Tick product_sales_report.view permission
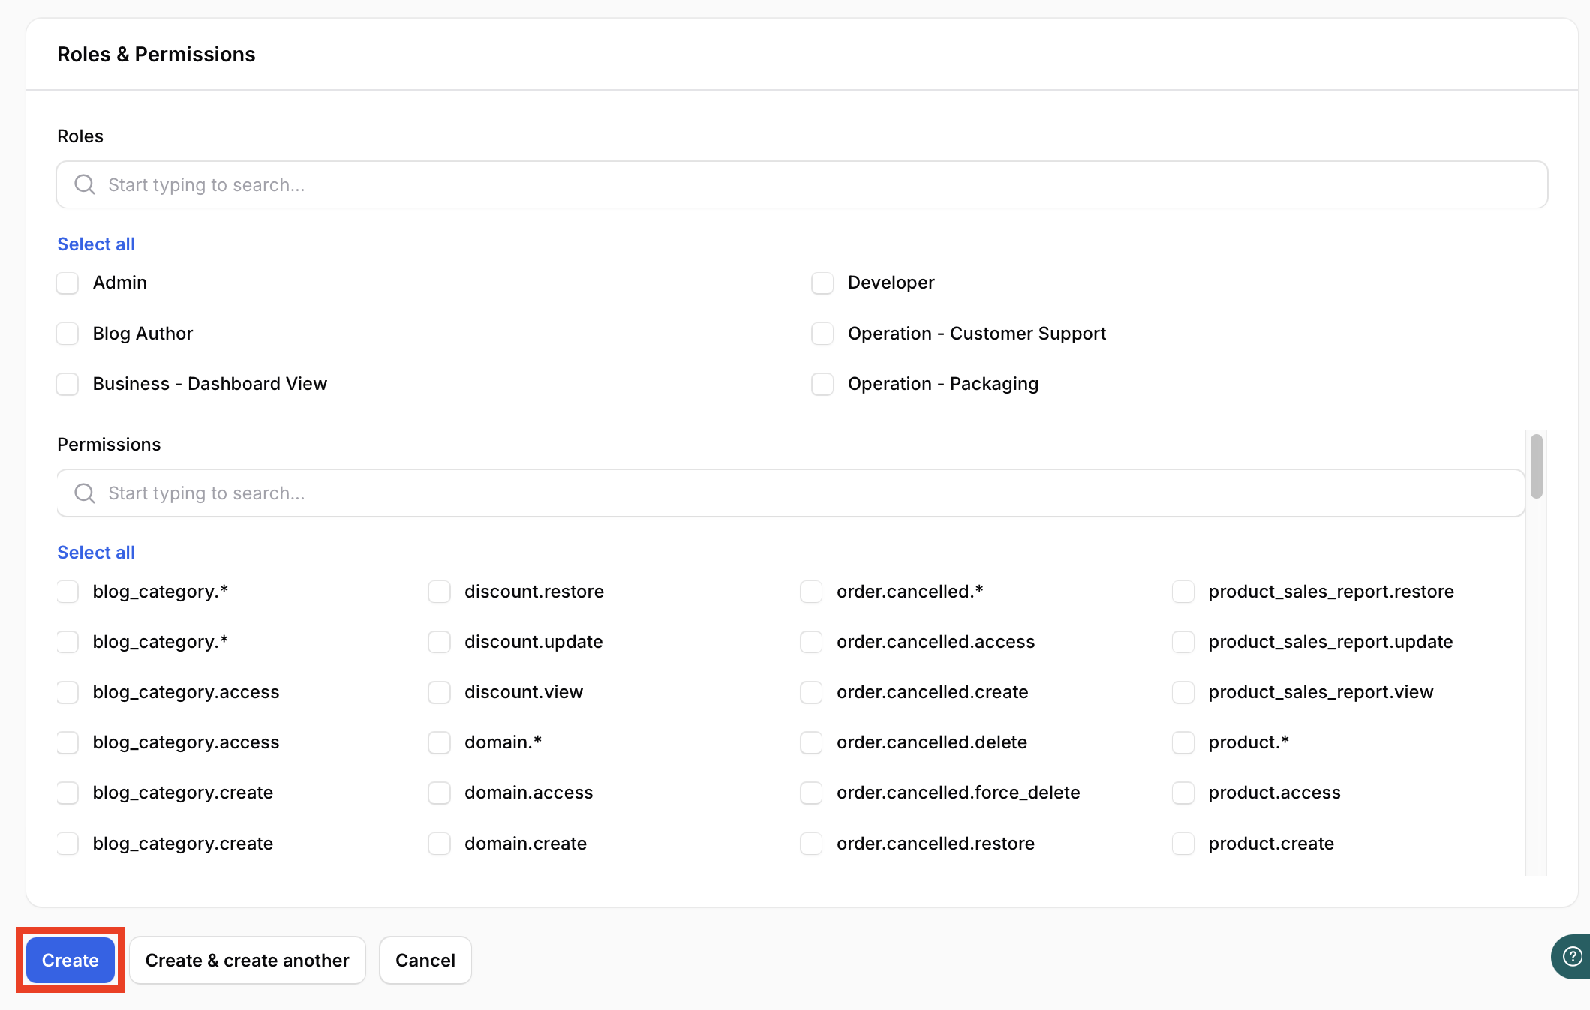The image size is (1590, 1010). click(1183, 692)
